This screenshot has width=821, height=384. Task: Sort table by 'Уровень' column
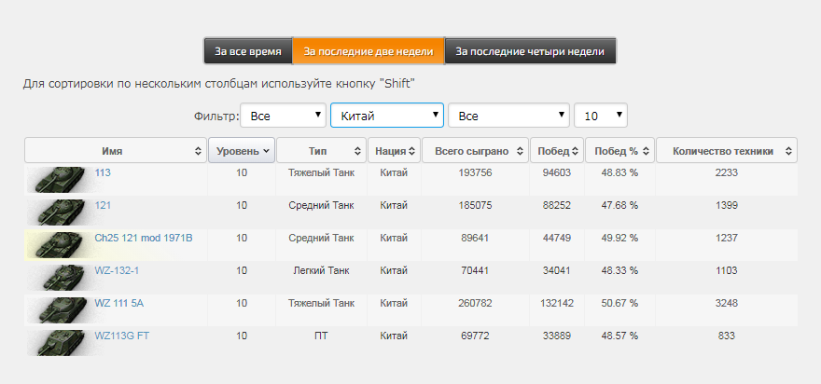pos(242,151)
